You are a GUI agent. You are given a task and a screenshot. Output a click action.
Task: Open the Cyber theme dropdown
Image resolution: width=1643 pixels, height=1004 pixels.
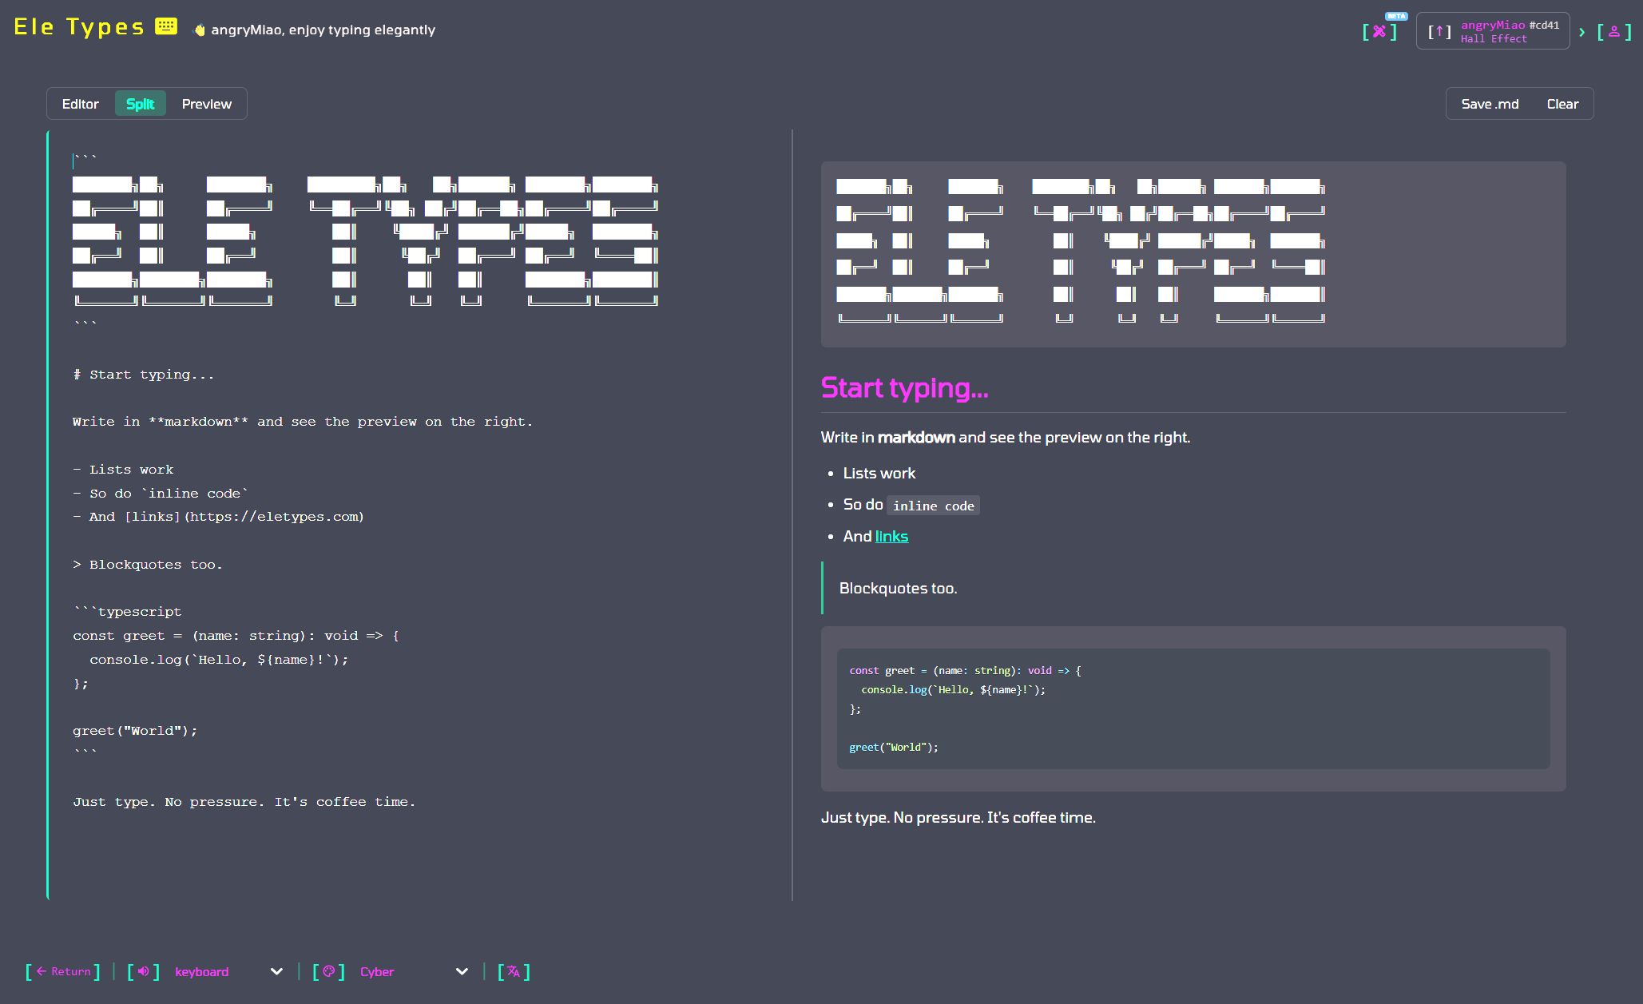click(x=414, y=971)
